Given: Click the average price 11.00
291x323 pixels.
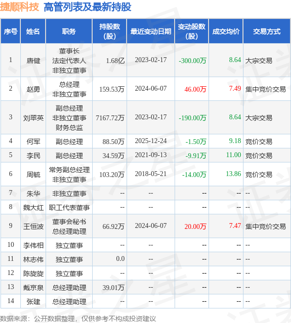Looking at the screenshot, I should [234, 155].
